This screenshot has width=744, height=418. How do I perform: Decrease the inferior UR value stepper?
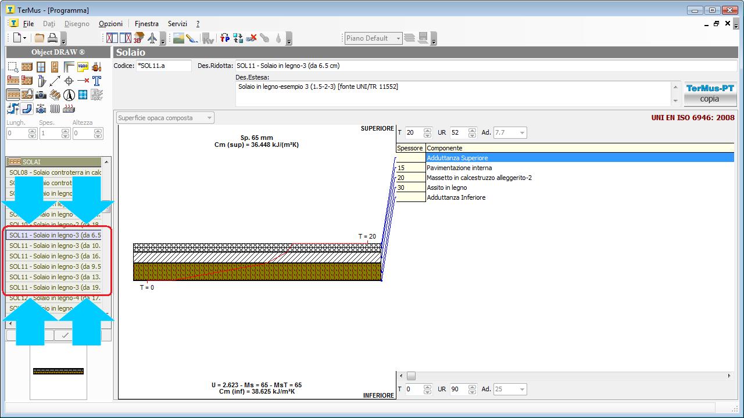click(471, 392)
